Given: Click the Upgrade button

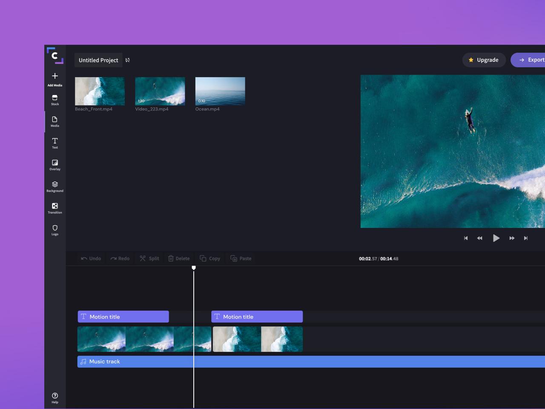Looking at the screenshot, I should tap(484, 60).
